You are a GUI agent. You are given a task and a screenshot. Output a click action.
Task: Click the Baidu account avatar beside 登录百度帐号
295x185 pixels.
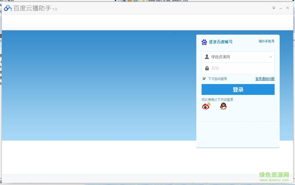[204, 42]
